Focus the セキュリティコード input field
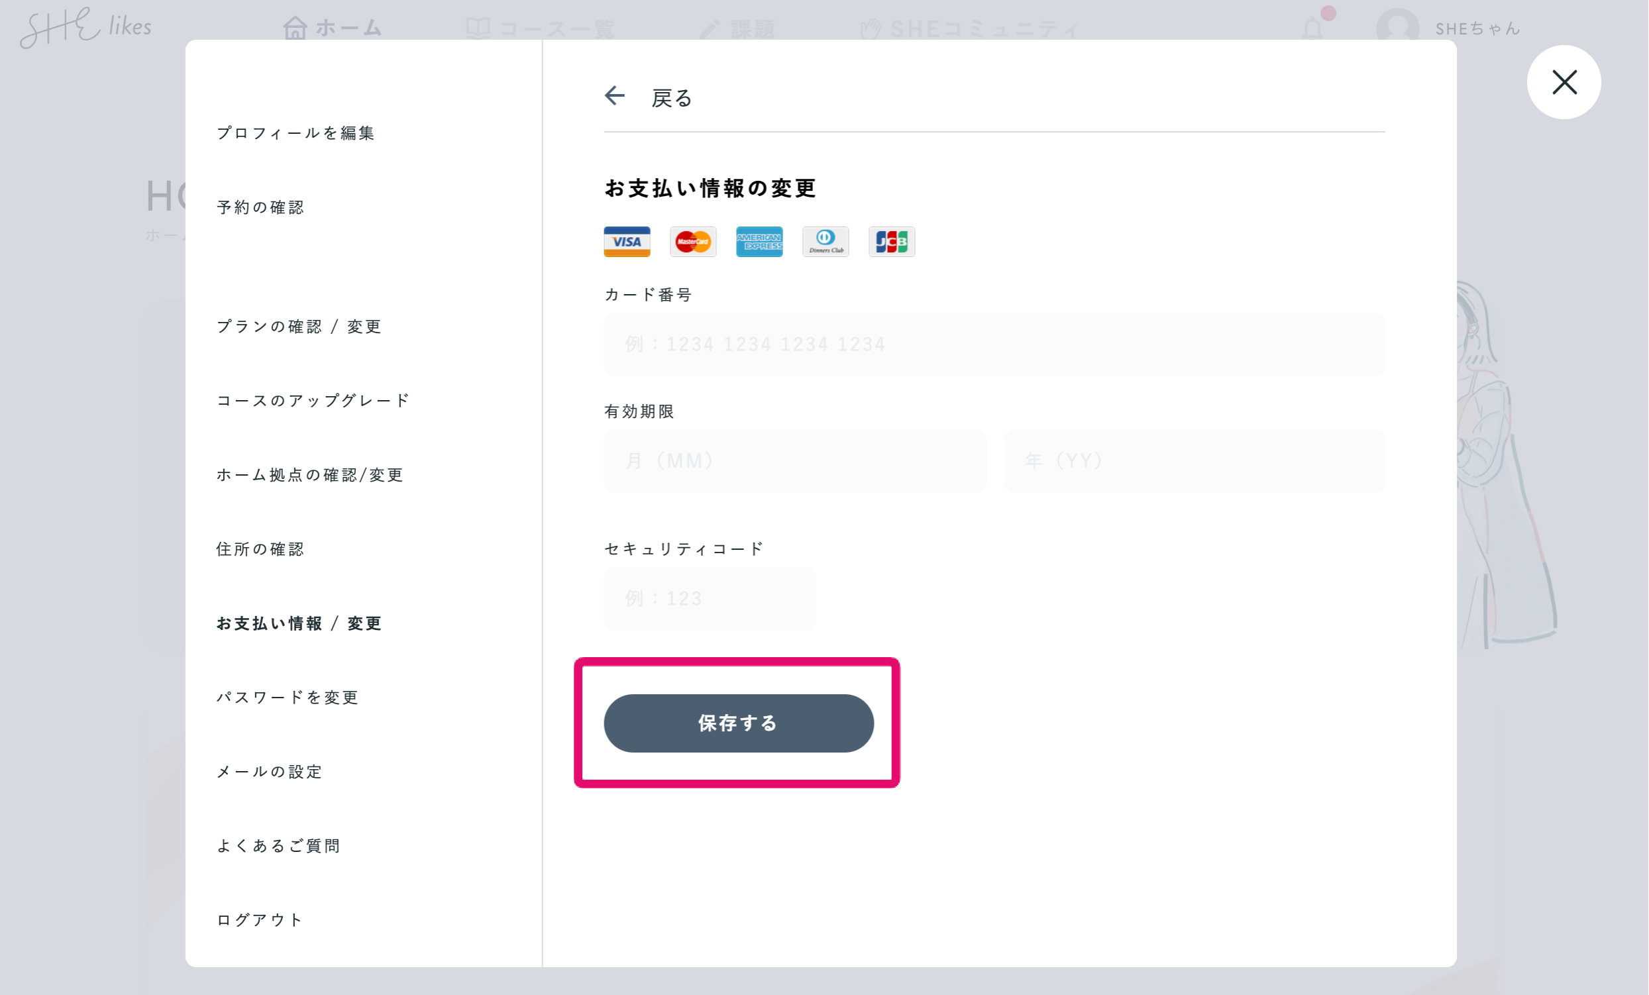This screenshot has width=1649, height=995. tap(710, 598)
